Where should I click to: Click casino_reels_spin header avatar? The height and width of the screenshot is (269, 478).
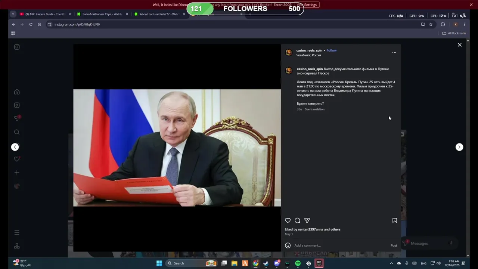click(x=289, y=52)
